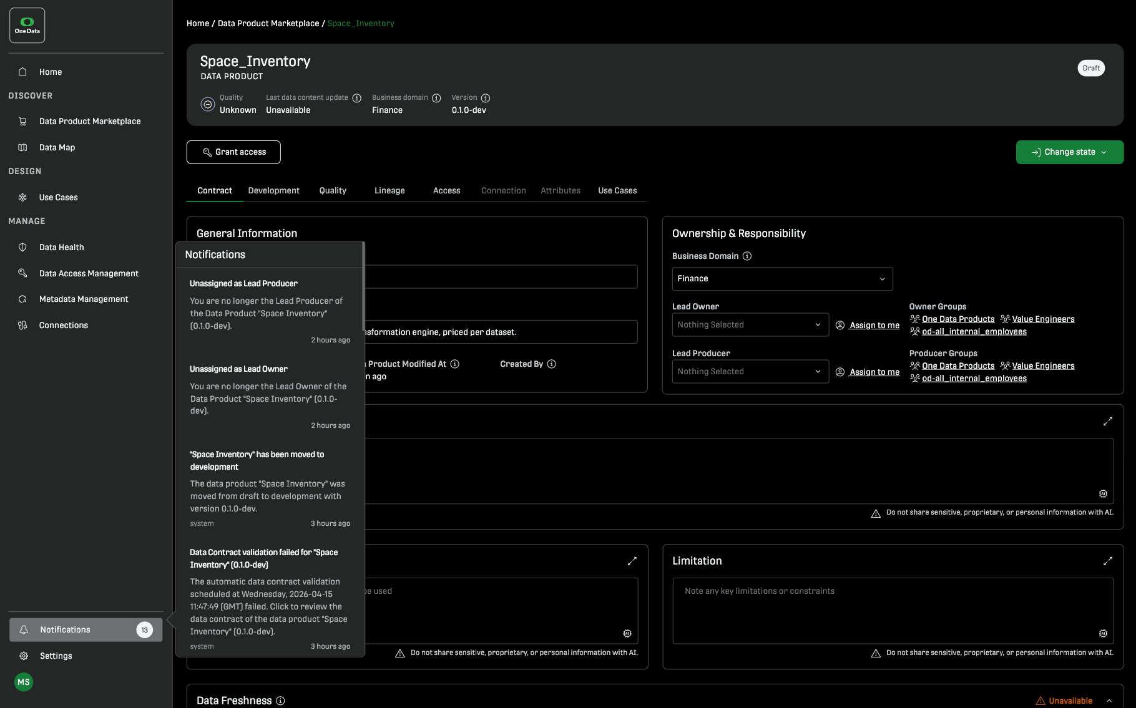Click the Business Domain info icon
Screen dimensions: 1136x708
(747, 256)
